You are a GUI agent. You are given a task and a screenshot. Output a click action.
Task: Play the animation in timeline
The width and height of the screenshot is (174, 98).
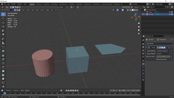pyautogui.click(x=73, y=91)
